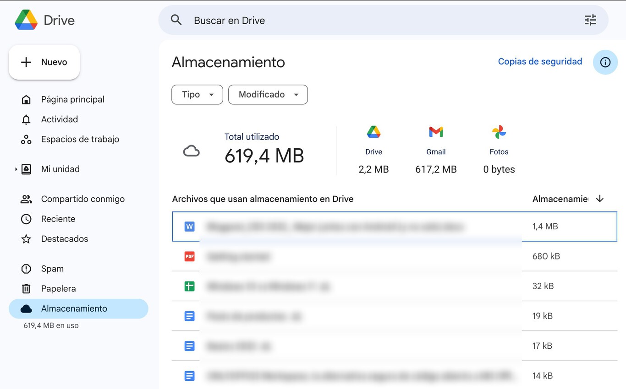Open Actividad in sidebar

pyautogui.click(x=60, y=119)
